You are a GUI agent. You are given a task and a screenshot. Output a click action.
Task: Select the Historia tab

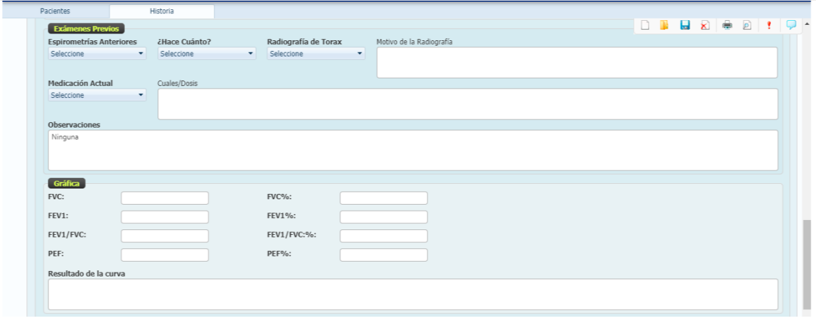click(161, 11)
